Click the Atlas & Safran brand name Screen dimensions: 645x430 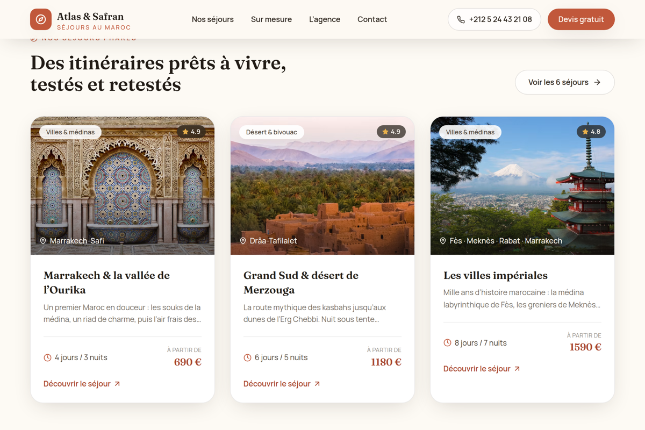[x=90, y=16]
